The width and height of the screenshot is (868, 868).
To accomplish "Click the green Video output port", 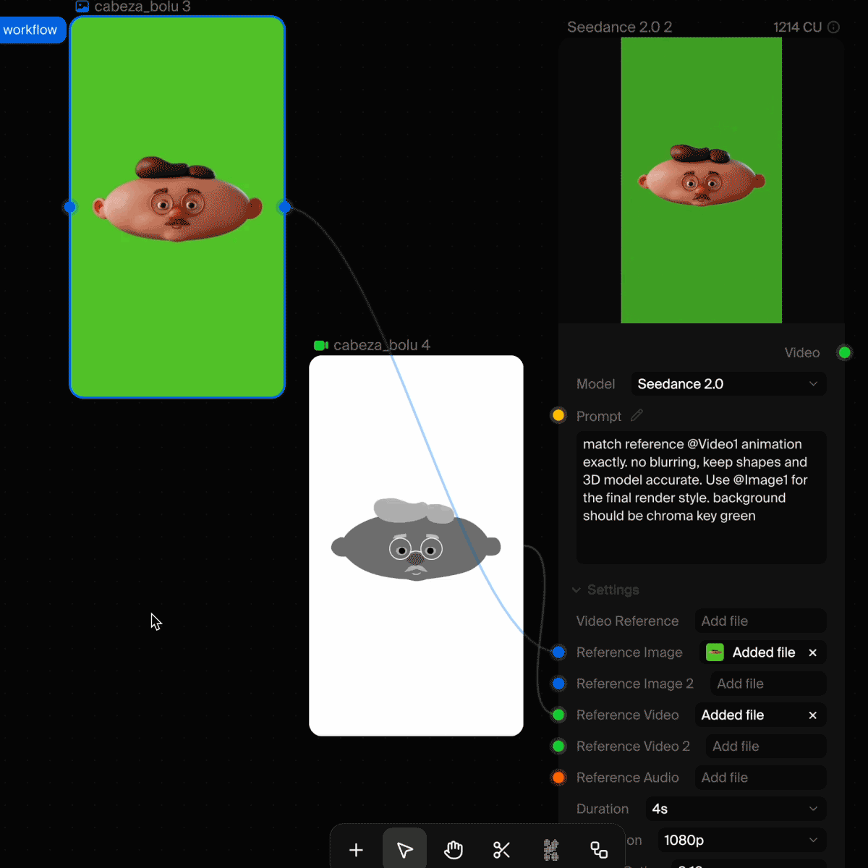I will pos(844,352).
